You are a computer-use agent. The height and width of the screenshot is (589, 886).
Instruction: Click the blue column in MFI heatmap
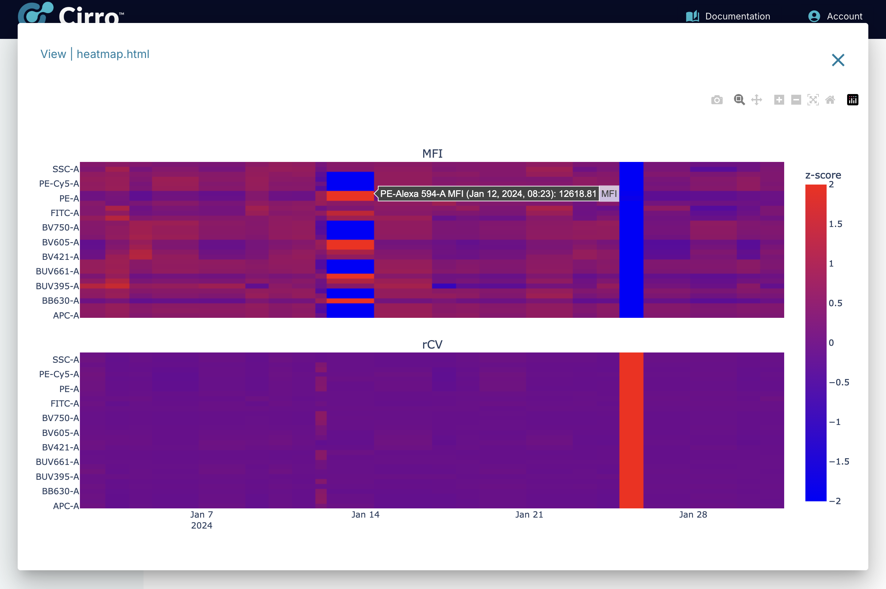pyautogui.click(x=631, y=240)
